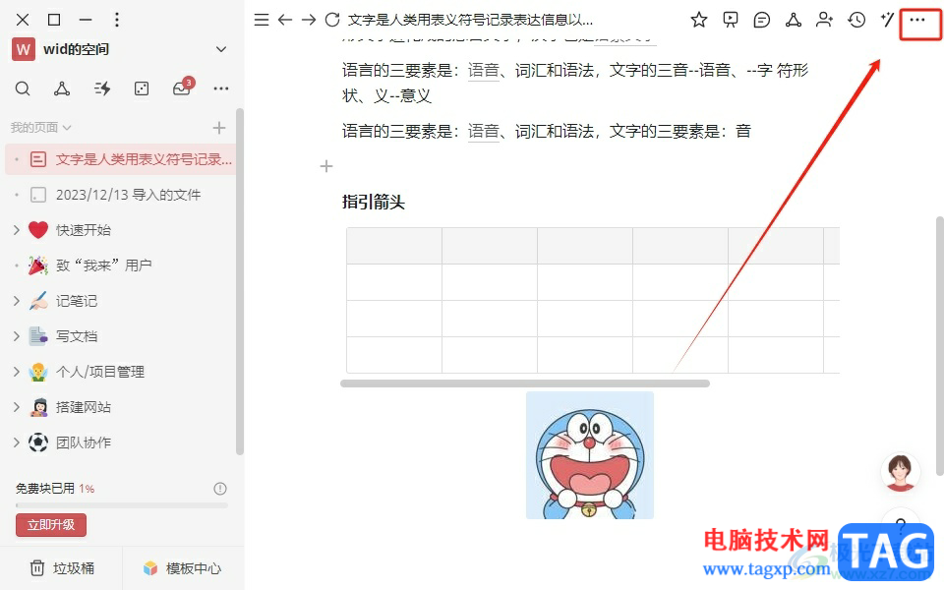The image size is (944, 590).
Task: Star this page as favorite
Action: click(699, 20)
